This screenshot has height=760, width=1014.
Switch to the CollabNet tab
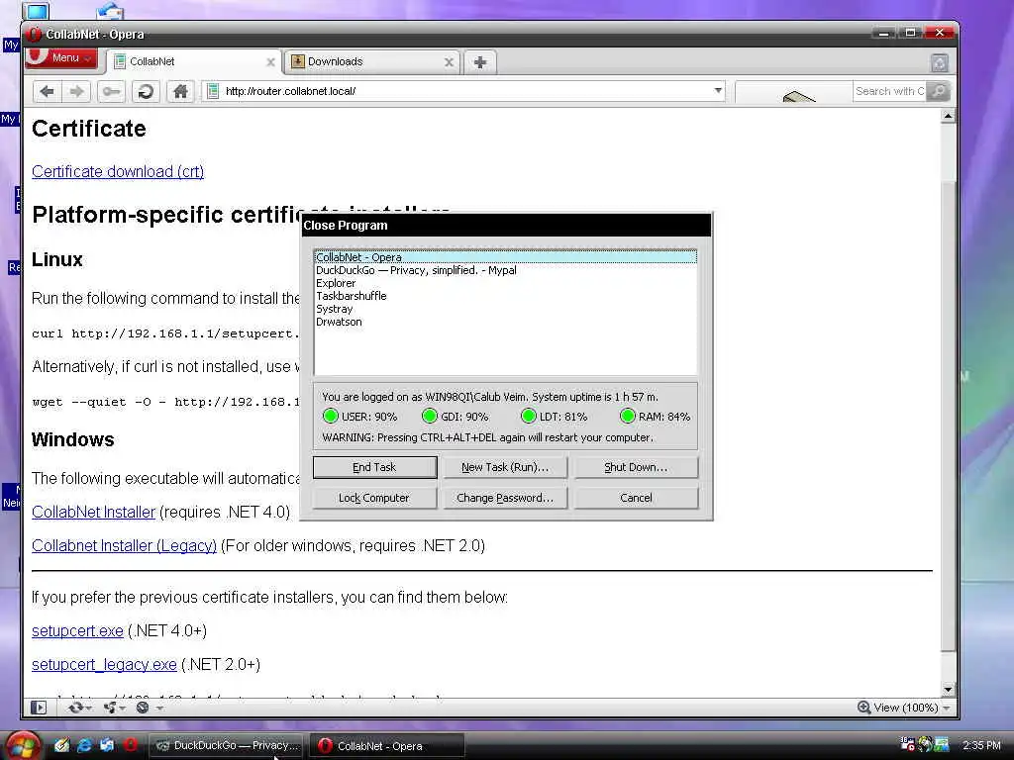tap(193, 62)
